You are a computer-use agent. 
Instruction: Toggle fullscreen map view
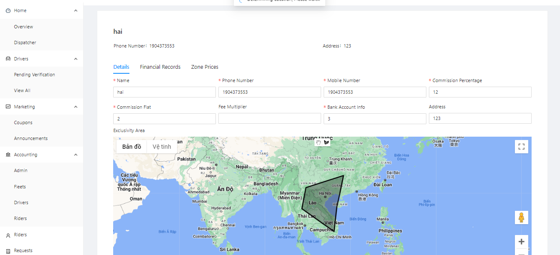521,147
